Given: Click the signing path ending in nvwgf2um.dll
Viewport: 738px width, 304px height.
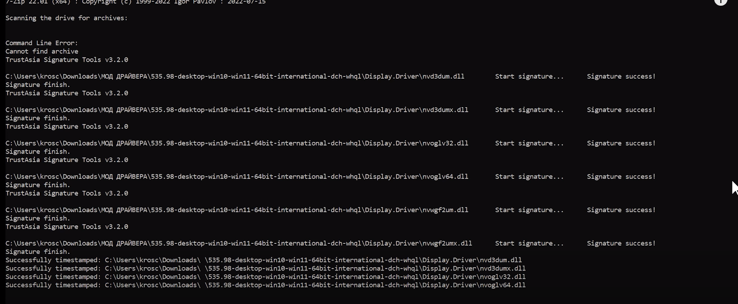Looking at the screenshot, I should point(237,210).
